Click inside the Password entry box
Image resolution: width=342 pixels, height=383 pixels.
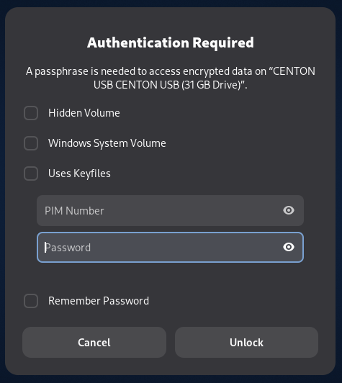click(170, 247)
